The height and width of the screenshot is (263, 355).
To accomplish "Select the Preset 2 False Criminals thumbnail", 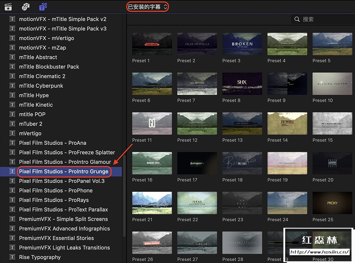I will pyautogui.click(x=197, y=44).
